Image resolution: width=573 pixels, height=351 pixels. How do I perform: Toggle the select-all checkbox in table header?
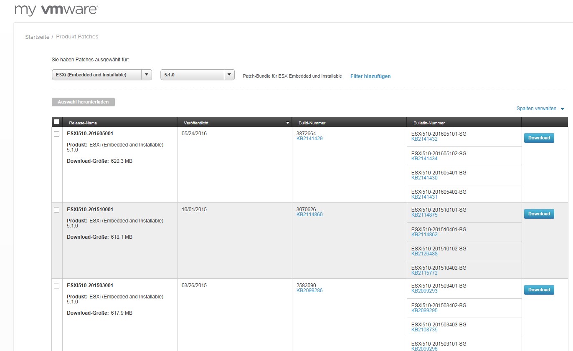[x=57, y=122]
